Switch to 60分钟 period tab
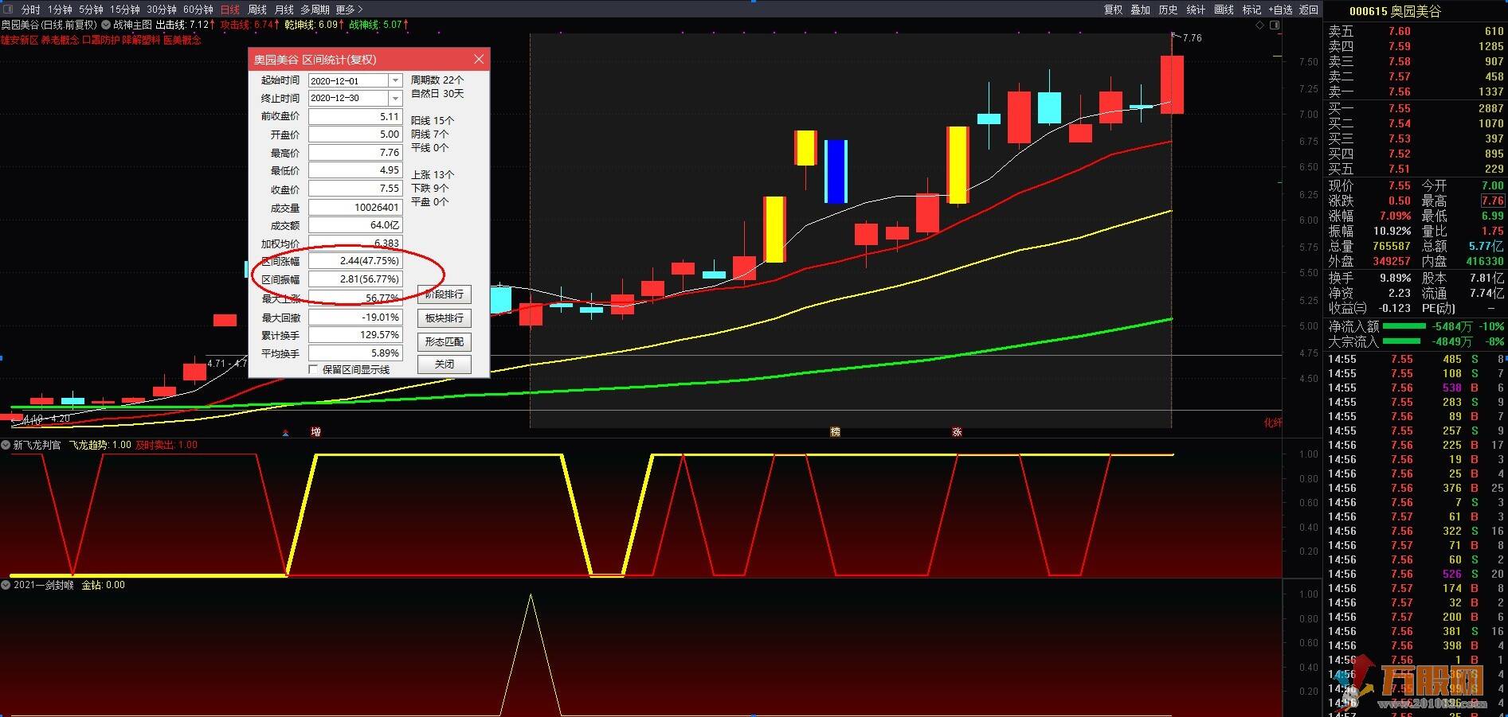Image resolution: width=1508 pixels, height=717 pixels. 198,10
